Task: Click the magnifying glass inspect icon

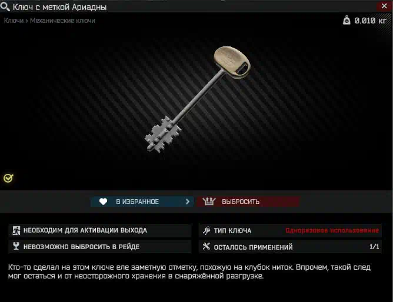Action: 5,6
